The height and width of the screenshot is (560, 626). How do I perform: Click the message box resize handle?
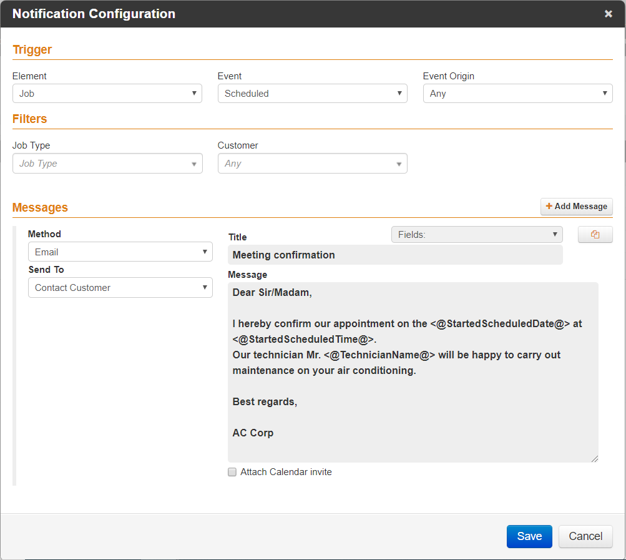[x=594, y=459]
